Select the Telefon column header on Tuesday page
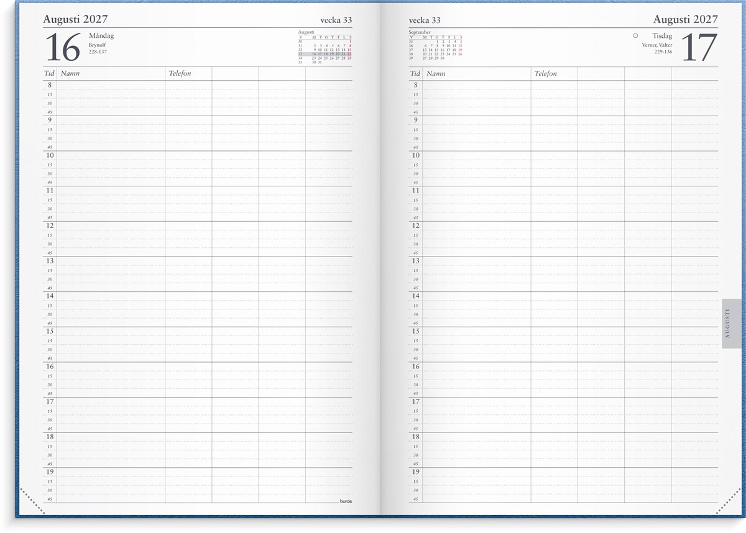Screen dimensions: 746x533 click(x=545, y=73)
